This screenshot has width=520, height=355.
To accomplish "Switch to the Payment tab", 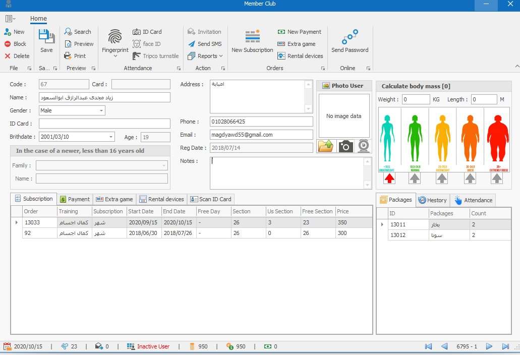I will point(75,199).
